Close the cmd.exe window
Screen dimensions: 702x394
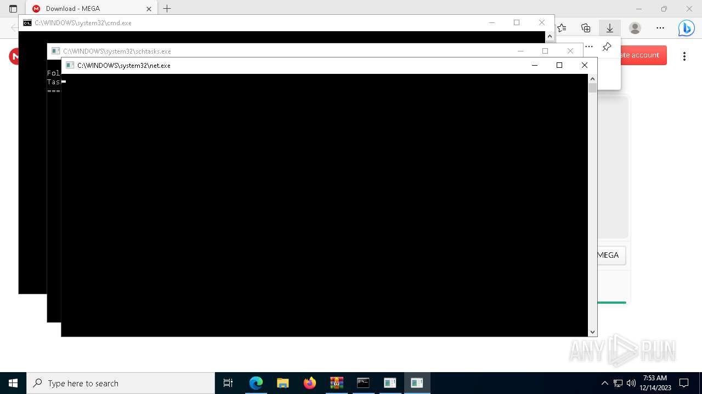542,22
